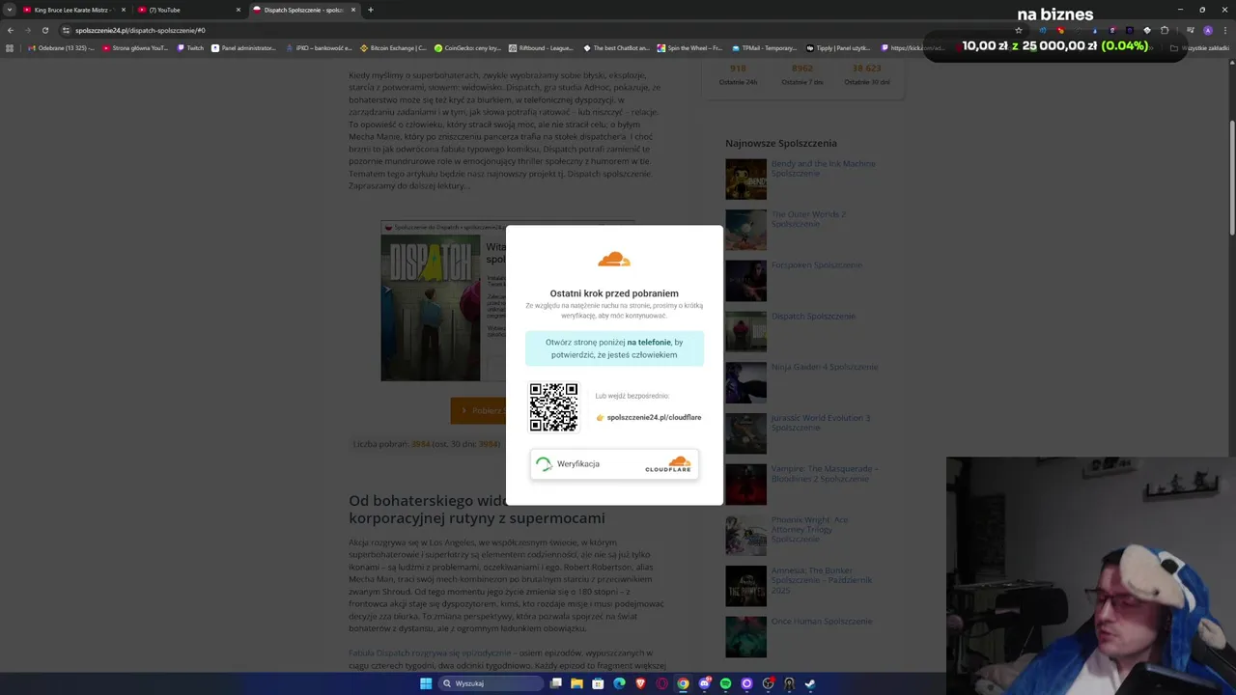Click the Weryfikacja Cloudflare verification box
This screenshot has width=1236, height=695.
(614, 464)
